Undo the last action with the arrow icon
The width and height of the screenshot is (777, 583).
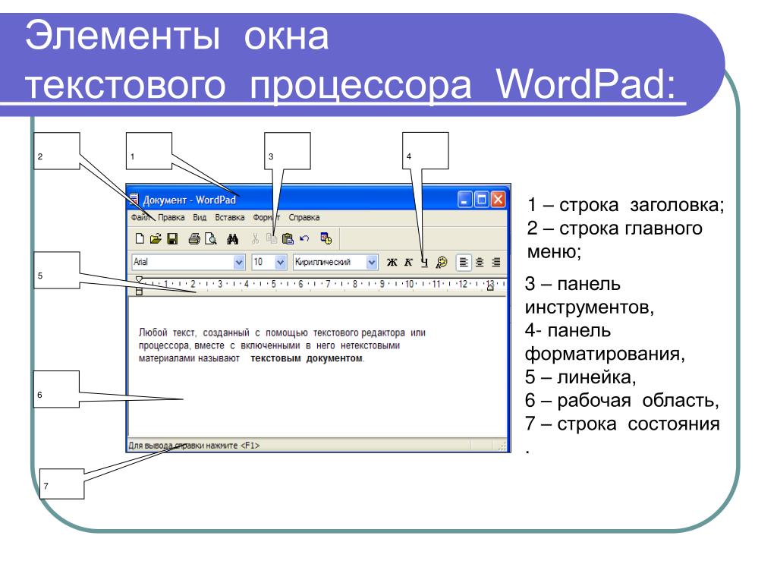pyautogui.click(x=304, y=239)
